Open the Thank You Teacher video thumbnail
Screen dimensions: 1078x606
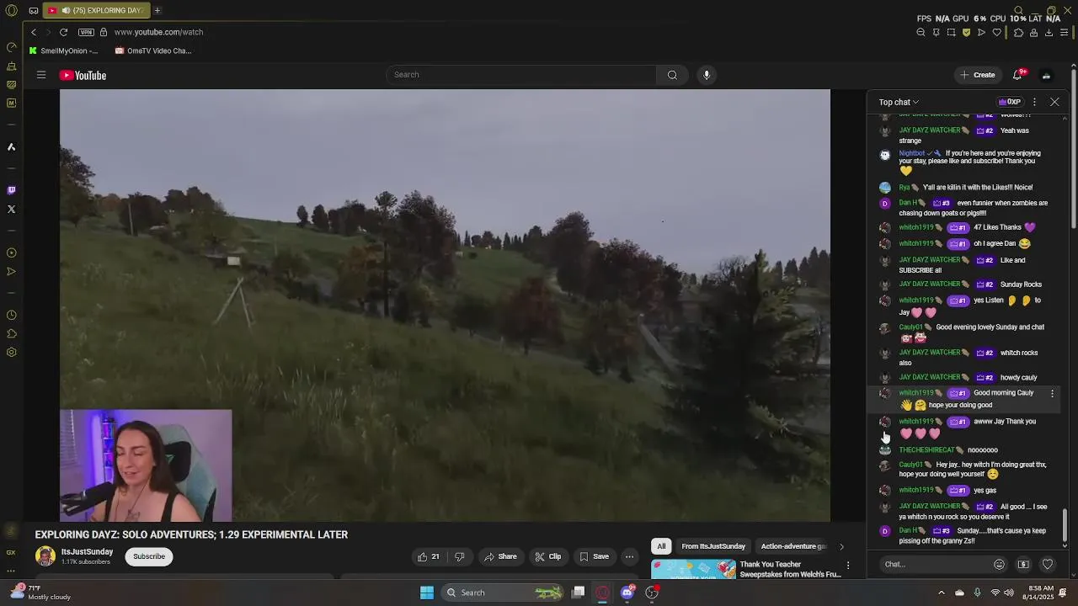pos(693,570)
